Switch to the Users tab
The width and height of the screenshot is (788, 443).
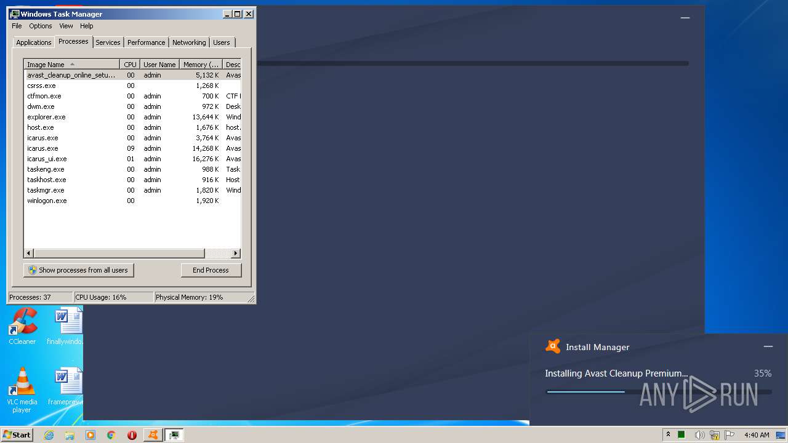[x=222, y=42]
